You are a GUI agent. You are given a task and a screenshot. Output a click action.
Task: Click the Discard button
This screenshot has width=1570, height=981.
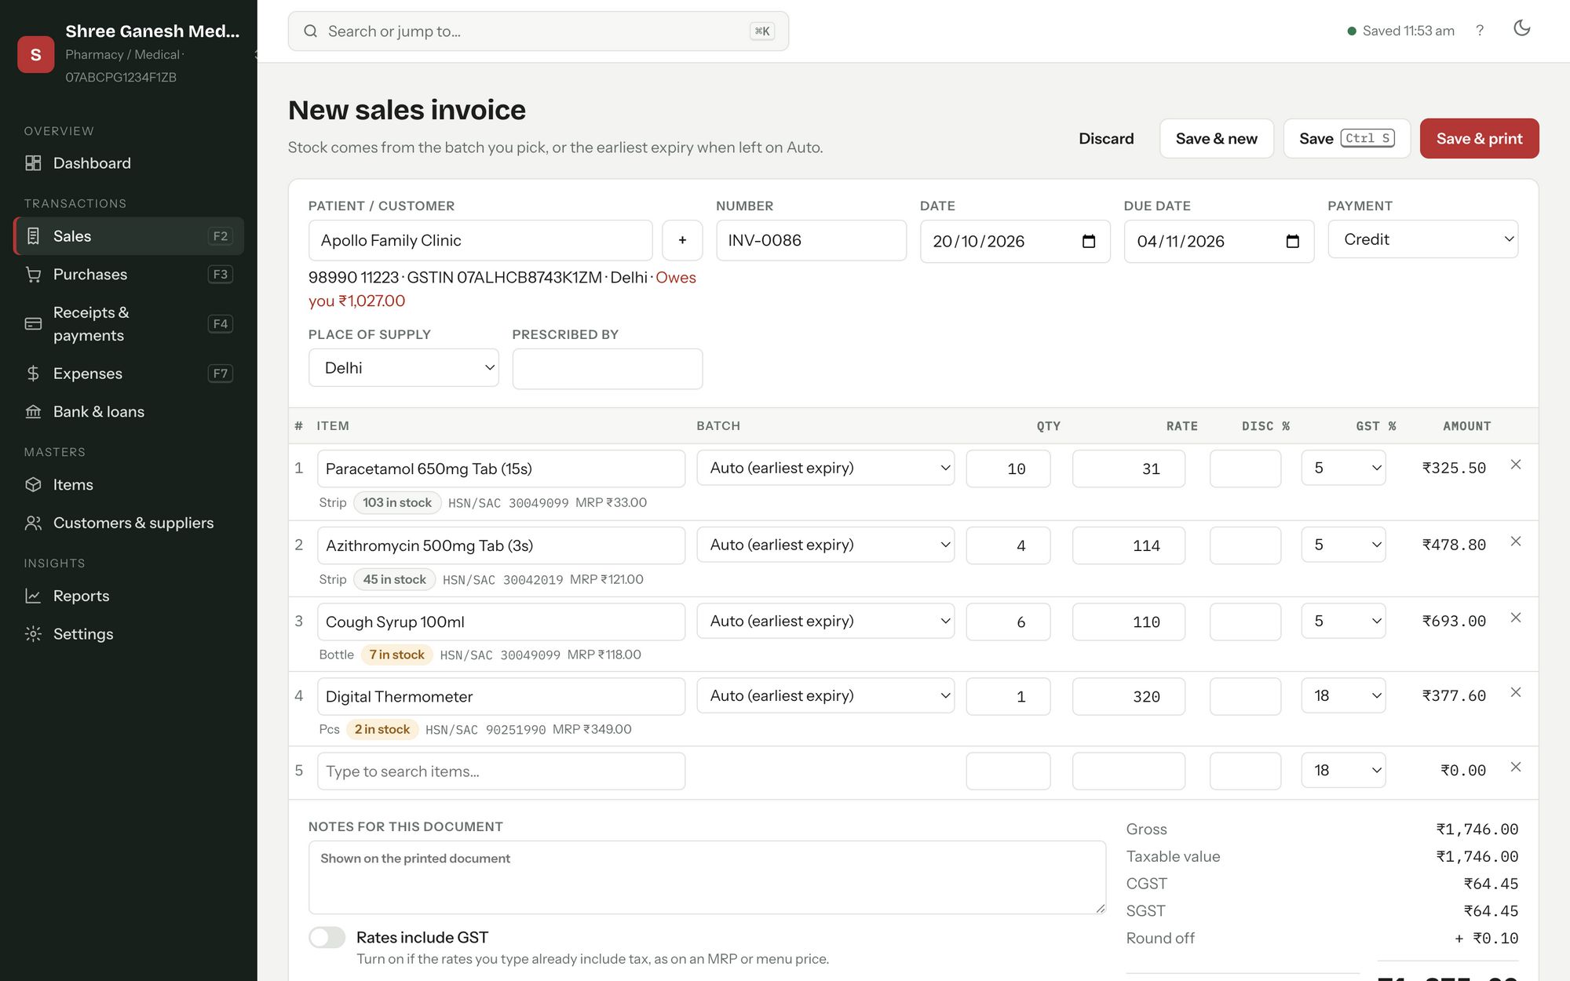(1106, 139)
